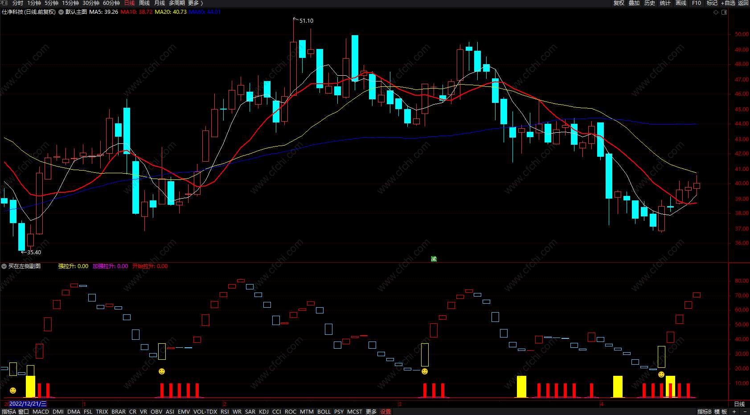Switch to the 30分钟 timeframe
The image size is (750, 415).
(91, 3)
